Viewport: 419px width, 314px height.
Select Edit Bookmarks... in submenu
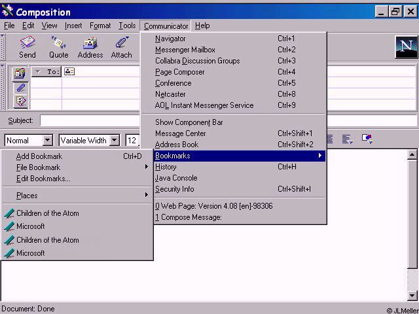tap(77, 179)
